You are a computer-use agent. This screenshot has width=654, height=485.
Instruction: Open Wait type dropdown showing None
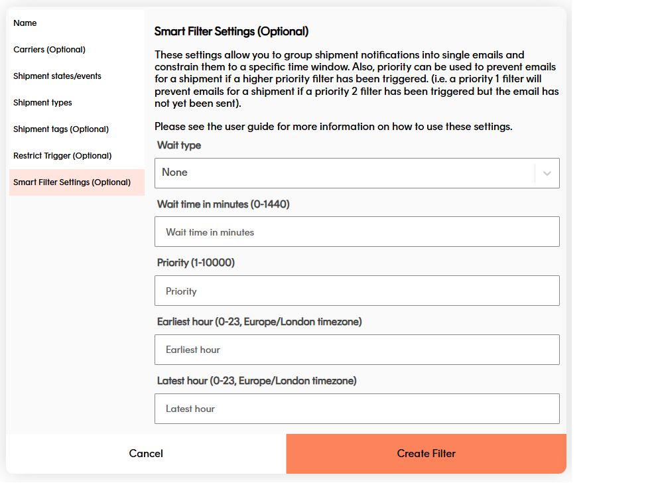pos(345,173)
